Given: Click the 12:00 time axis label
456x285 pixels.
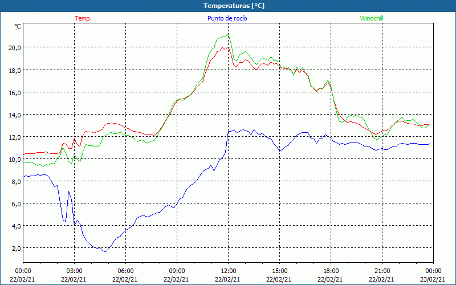Looking at the screenshot, I should pos(228,271).
